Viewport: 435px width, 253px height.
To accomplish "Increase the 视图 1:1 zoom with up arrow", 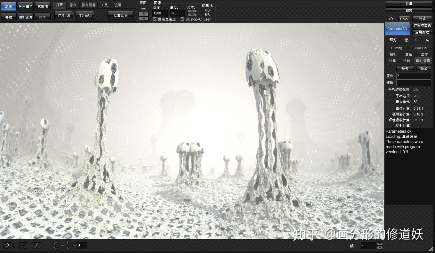I will point(143,14).
